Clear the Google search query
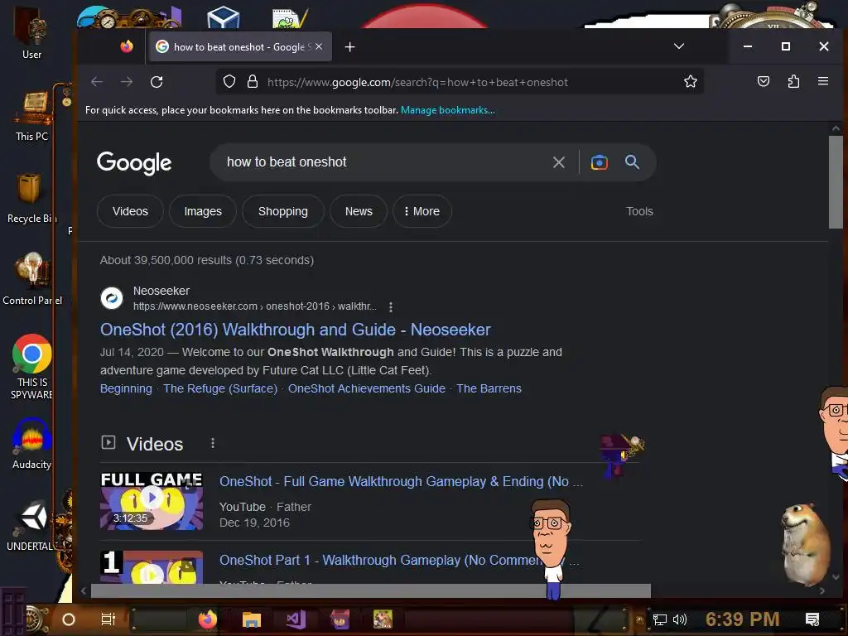This screenshot has height=636, width=848. pyautogui.click(x=559, y=162)
